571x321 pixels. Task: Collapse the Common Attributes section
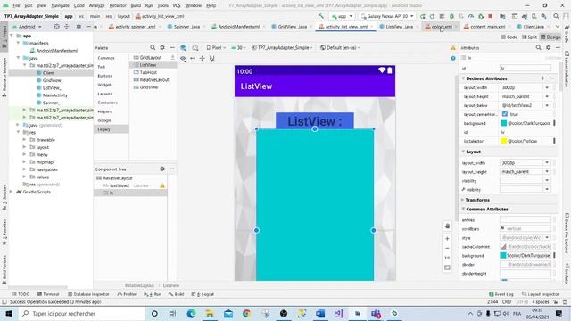[x=464, y=209]
